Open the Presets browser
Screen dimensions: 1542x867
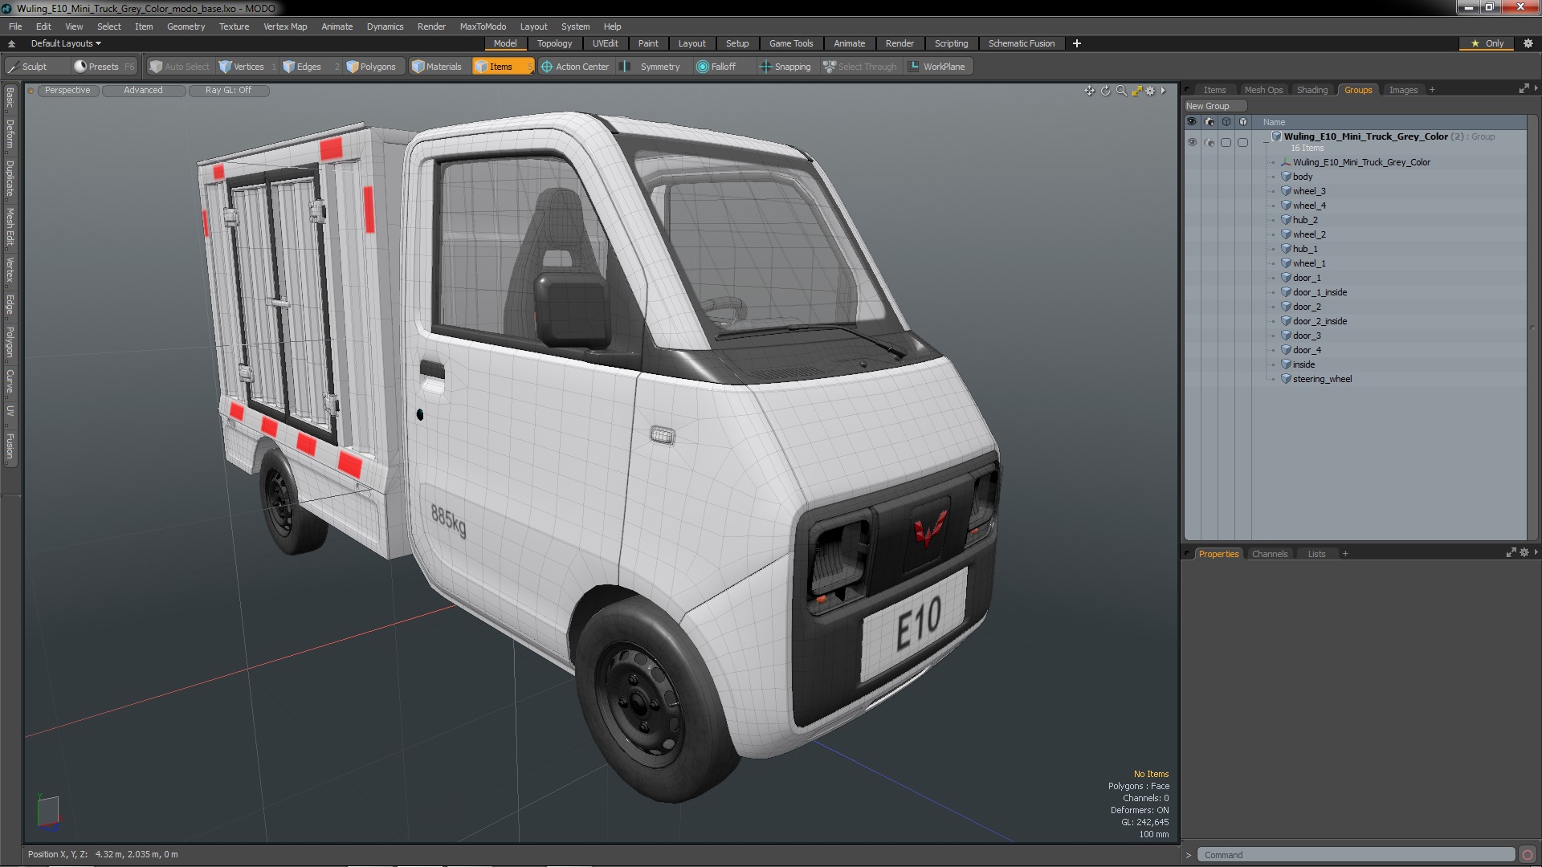(104, 67)
